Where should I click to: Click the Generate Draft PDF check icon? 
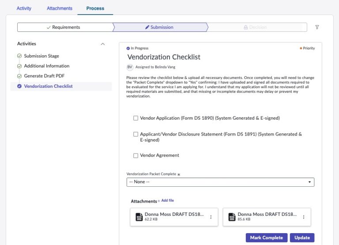coord(19,76)
